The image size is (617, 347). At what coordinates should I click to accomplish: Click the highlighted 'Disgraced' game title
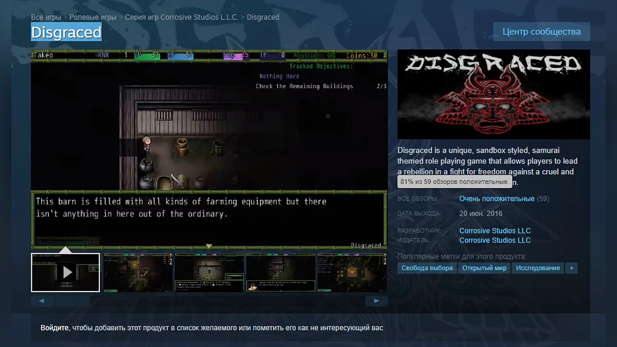66,32
